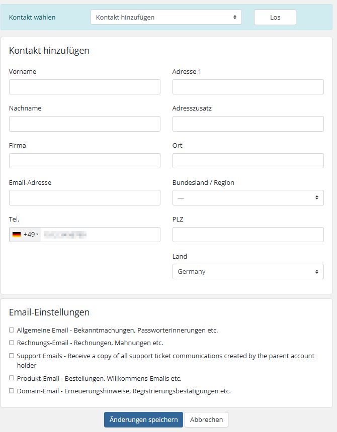The image size is (337, 432).
Task: Focus the Vorname input field
Action: [85, 87]
